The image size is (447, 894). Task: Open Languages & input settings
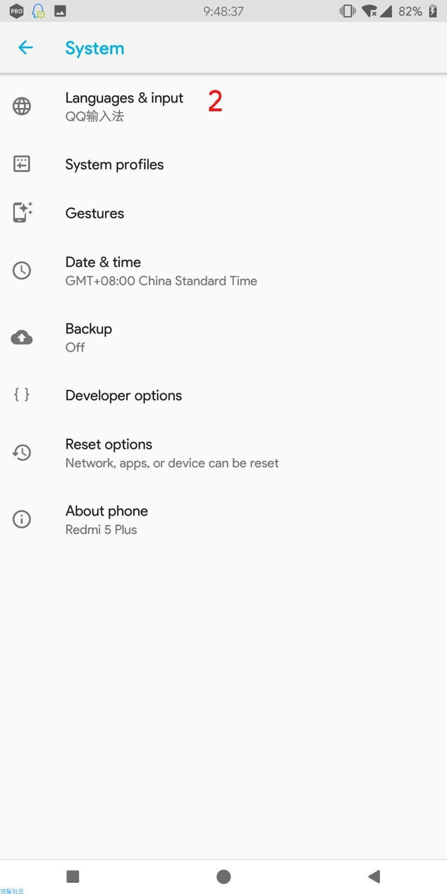coord(223,107)
